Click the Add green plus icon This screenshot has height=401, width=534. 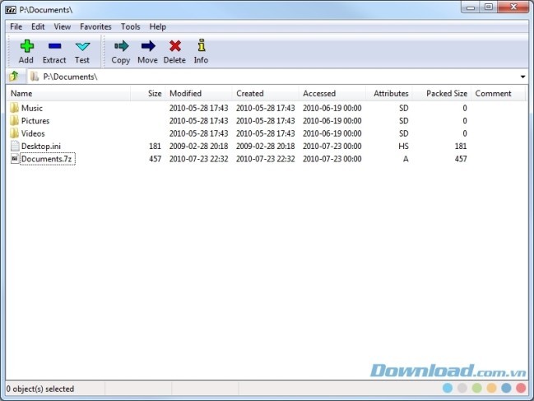coord(26,46)
